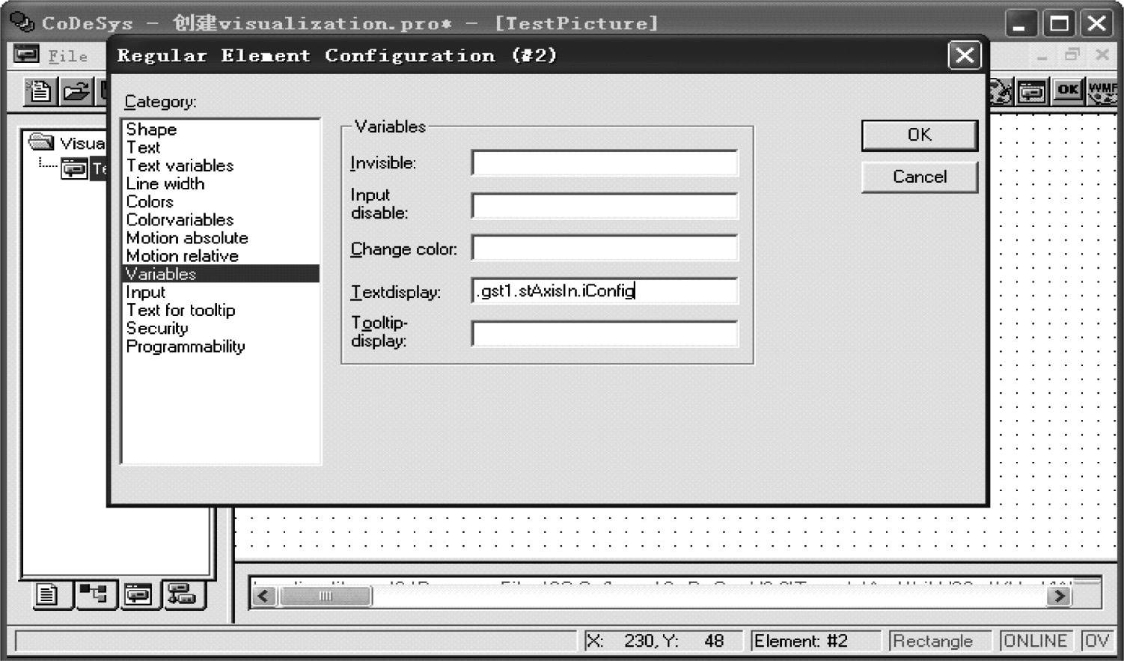This screenshot has height=661, width=1124.
Task: Click the left arrow of the horizontal scrollbar
Action: click(263, 596)
